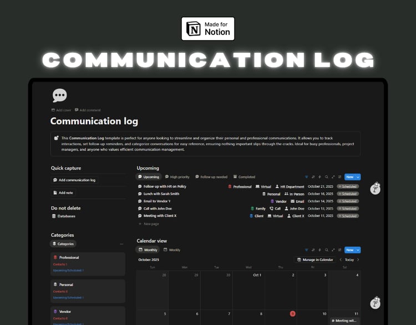Click the Made for Notion badge
The image size is (416, 325).
(x=208, y=29)
